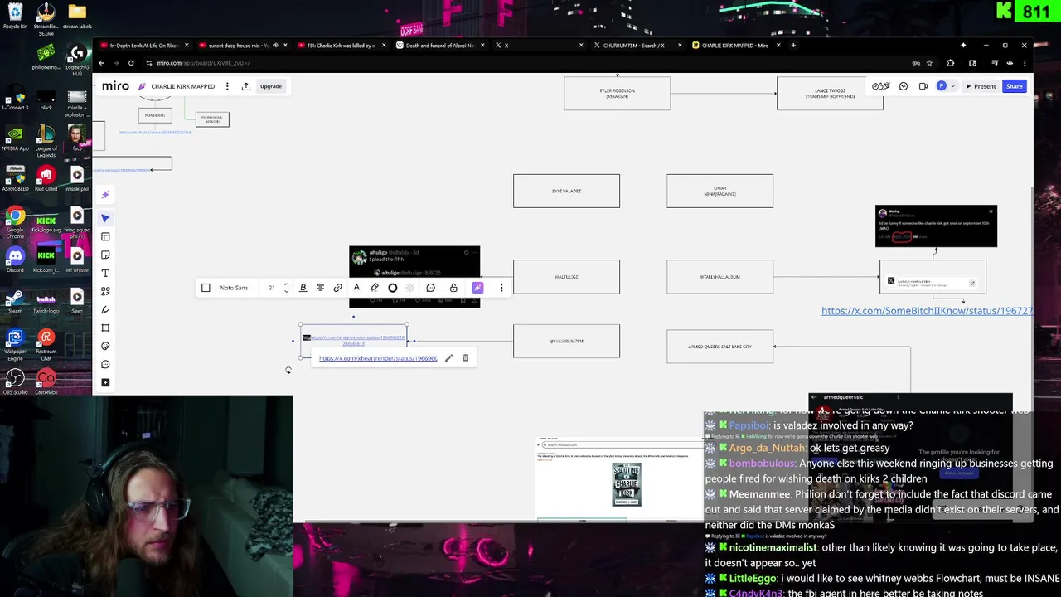Viewport: 1061px width, 597px height.
Task: Open Noto Sans font dropdown
Action: pos(234,288)
